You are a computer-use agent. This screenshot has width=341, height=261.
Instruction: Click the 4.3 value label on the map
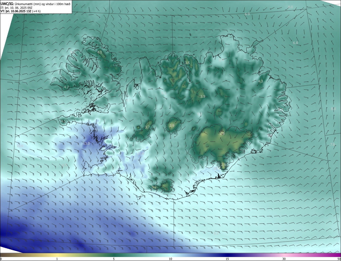tap(261, 81)
